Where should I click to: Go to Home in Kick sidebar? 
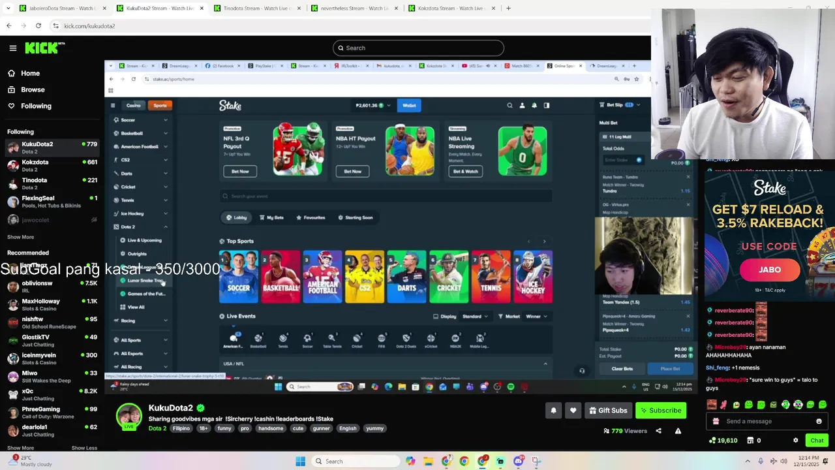click(x=30, y=73)
